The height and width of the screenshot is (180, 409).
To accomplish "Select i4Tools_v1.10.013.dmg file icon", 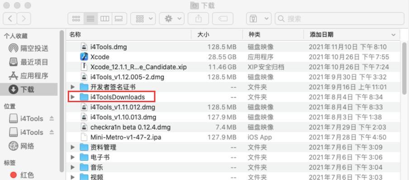I will tap(84, 117).
